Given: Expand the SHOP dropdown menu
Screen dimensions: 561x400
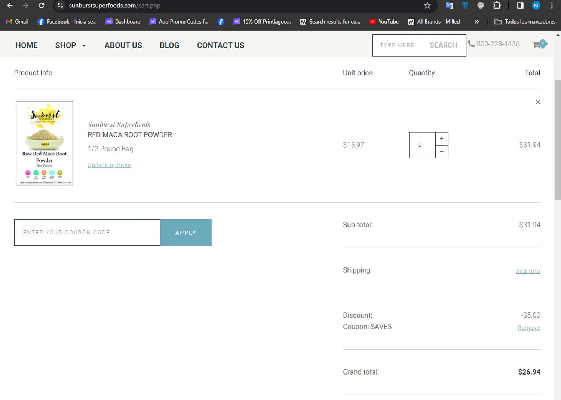Looking at the screenshot, I should pos(70,45).
